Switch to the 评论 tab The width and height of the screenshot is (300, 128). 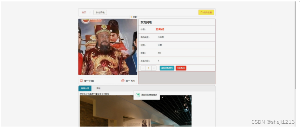(98, 88)
